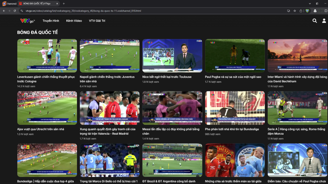This screenshot has height=184, width=328.
Task: Click title 'Pha phản lưới nhà khó tin tại Bundesliga'
Action: [x=232, y=129]
